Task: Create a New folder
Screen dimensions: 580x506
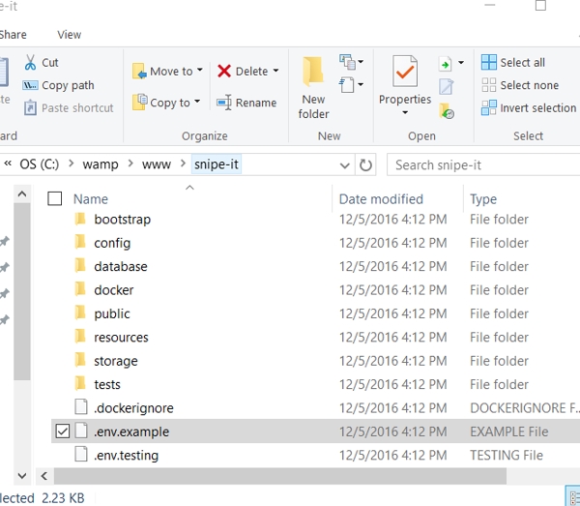Action: 313,88
